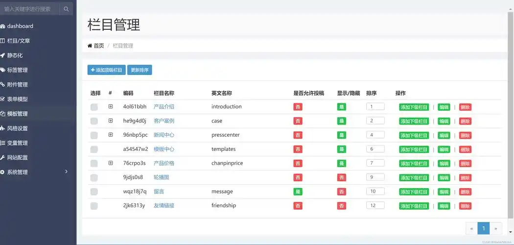Expand the 产品介绍 row tree node
Viewport: 514px width, 245px height.
click(x=111, y=106)
